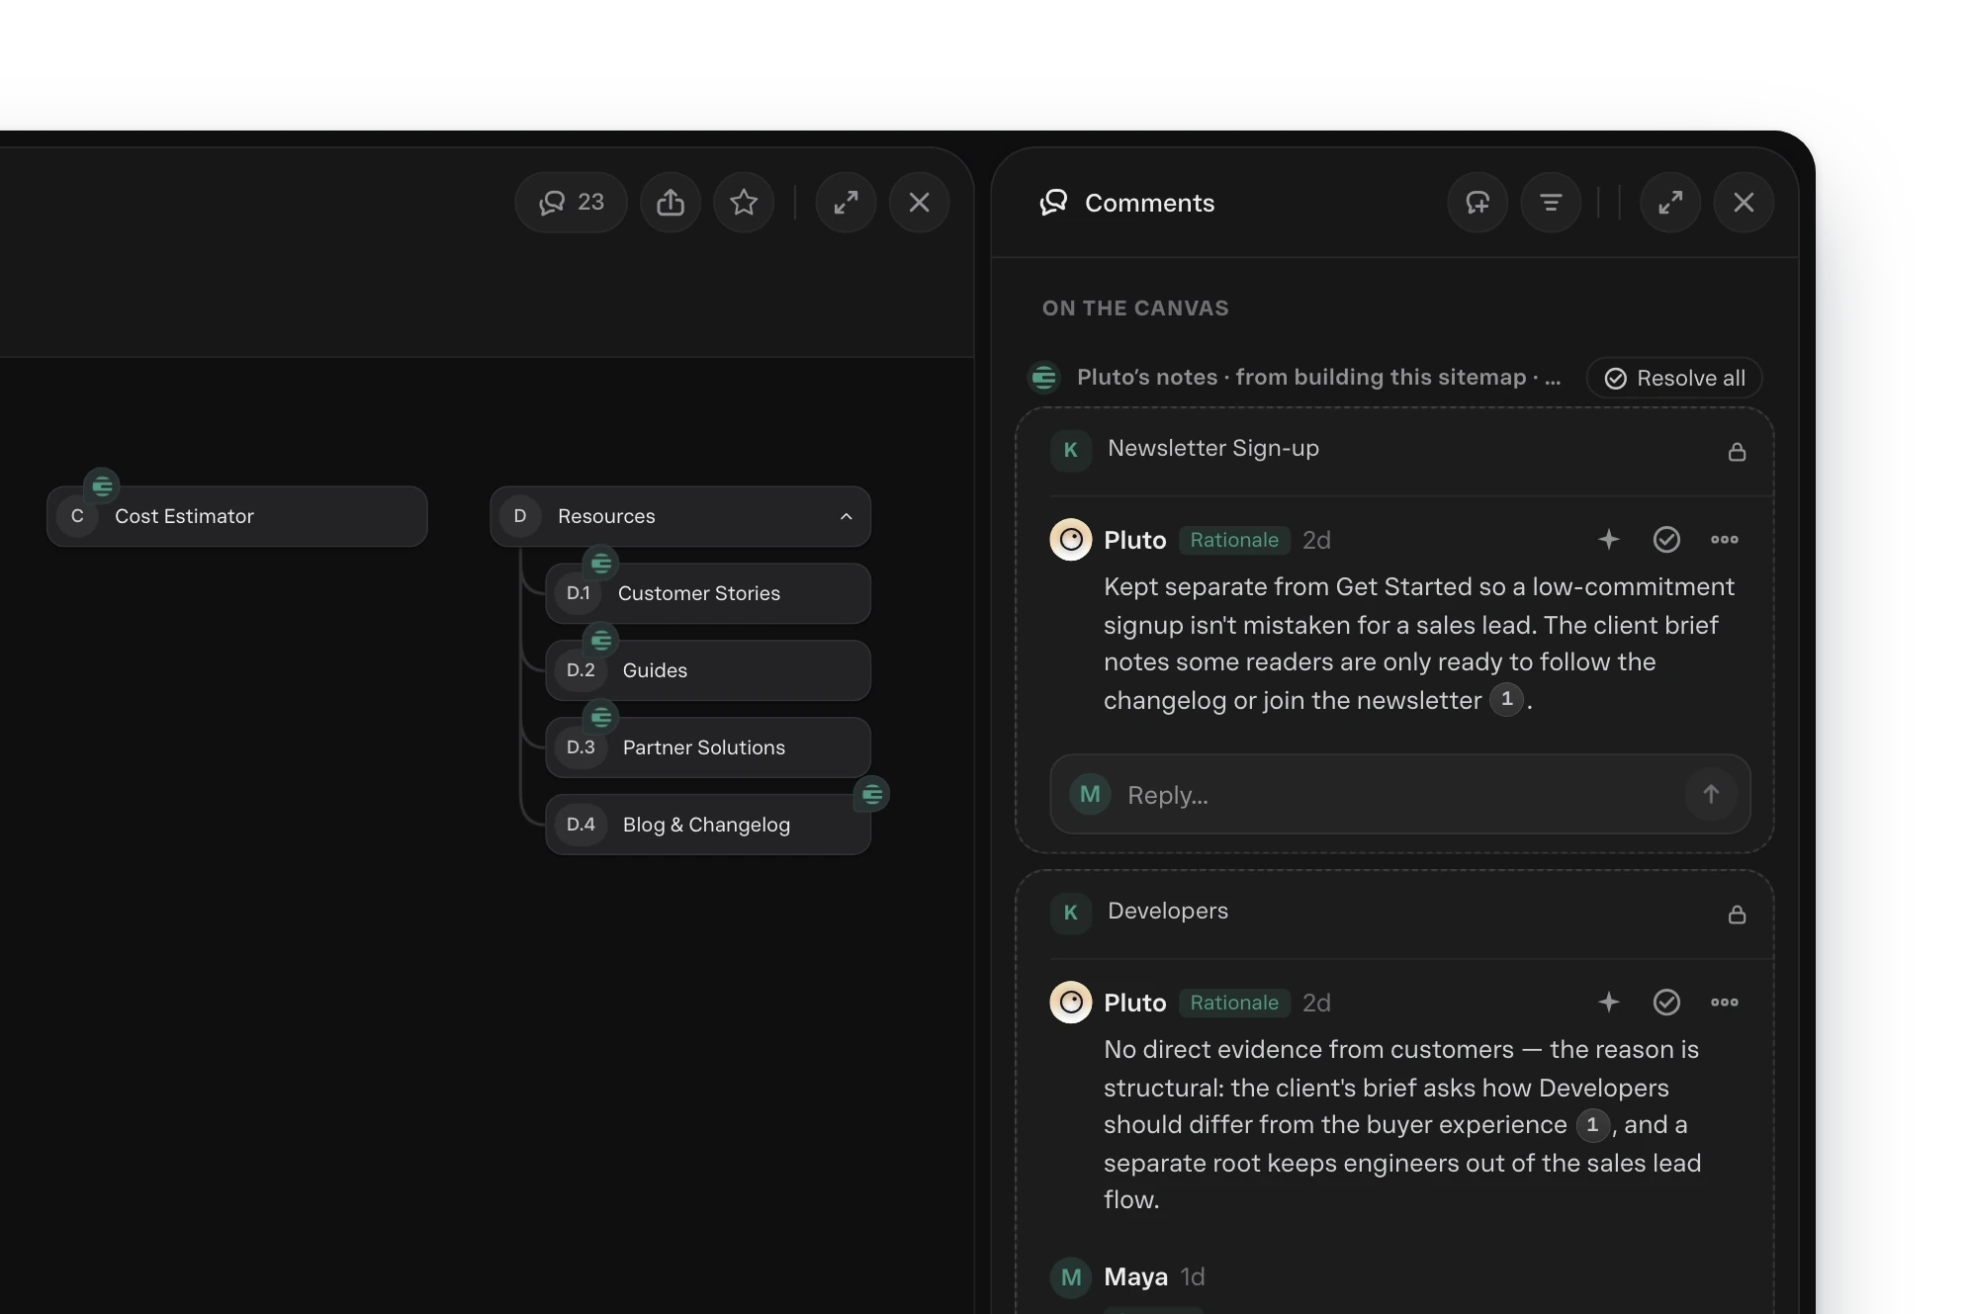
Task: Collapse the Resources node chevron
Action: pos(847,516)
